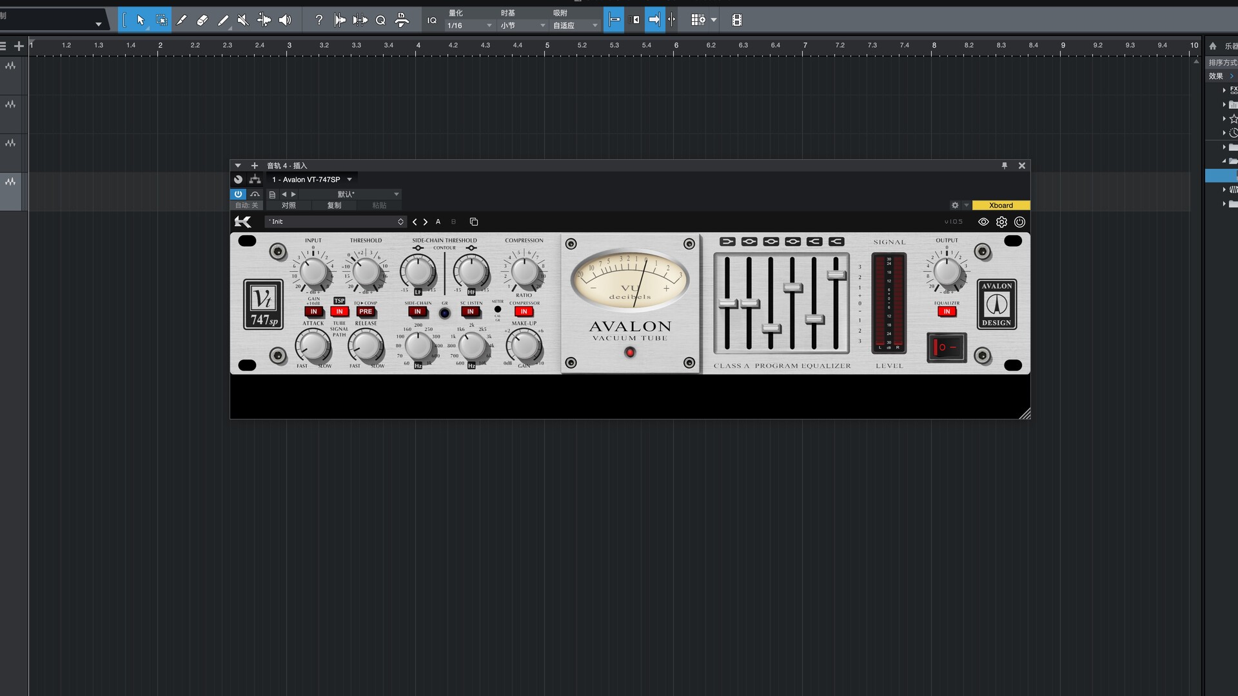Click the first equalizer fader handle
Image resolution: width=1238 pixels, height=696 pixels.
(x=728, y=303)
